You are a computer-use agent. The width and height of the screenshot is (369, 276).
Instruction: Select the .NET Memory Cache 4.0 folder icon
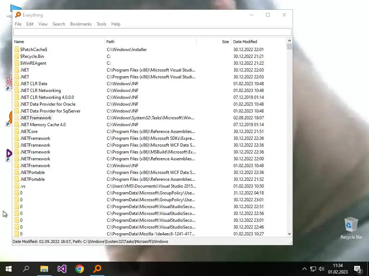pyautogui.click(x=17, y=125)
